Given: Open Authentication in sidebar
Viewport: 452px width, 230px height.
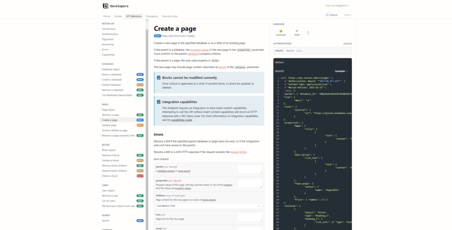Looking at the screenshot, I should 110,34.
